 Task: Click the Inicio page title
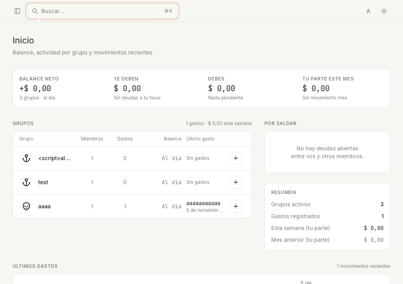click(x=23, y=41)
